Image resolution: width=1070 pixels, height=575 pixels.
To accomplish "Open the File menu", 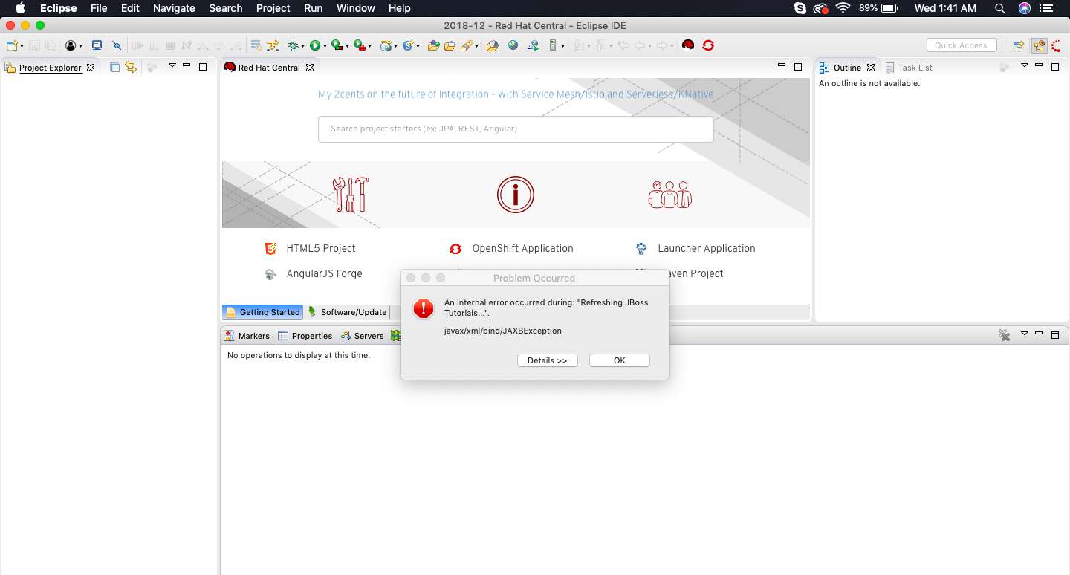I will pyautogui.click(x=99, y=8).
